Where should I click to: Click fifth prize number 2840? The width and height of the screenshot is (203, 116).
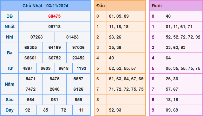click(55, 89)
